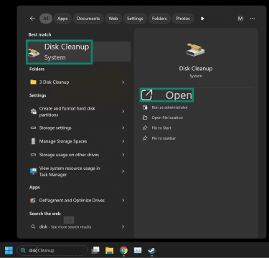Click the Run as administrator shield icon
This screenshot has height=258, width=269.
(145, 107)
